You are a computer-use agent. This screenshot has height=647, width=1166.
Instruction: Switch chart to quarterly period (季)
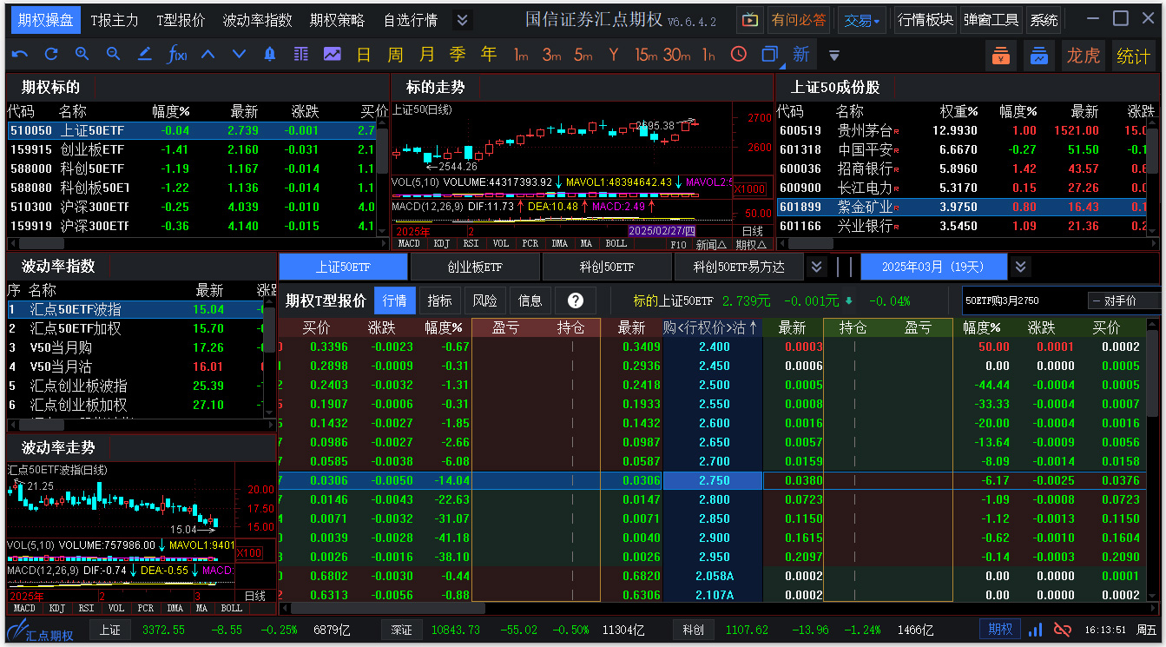point(458,55)
